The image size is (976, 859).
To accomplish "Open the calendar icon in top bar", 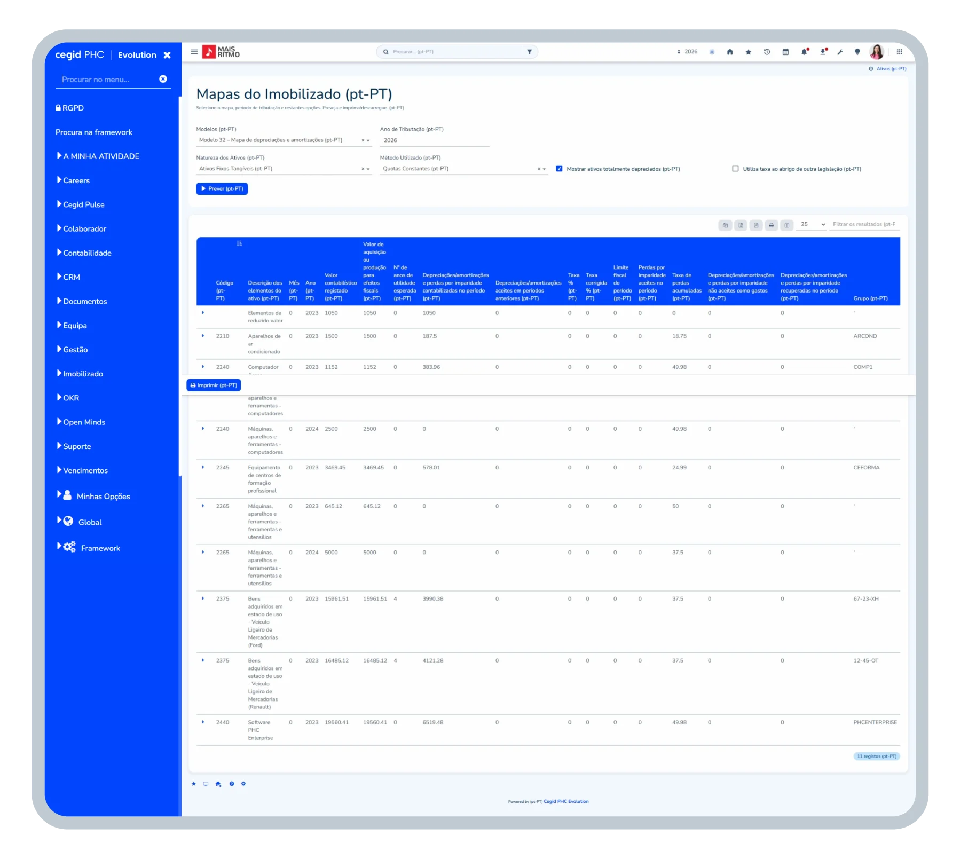I will pyautogui.click(x=785, y=52).
